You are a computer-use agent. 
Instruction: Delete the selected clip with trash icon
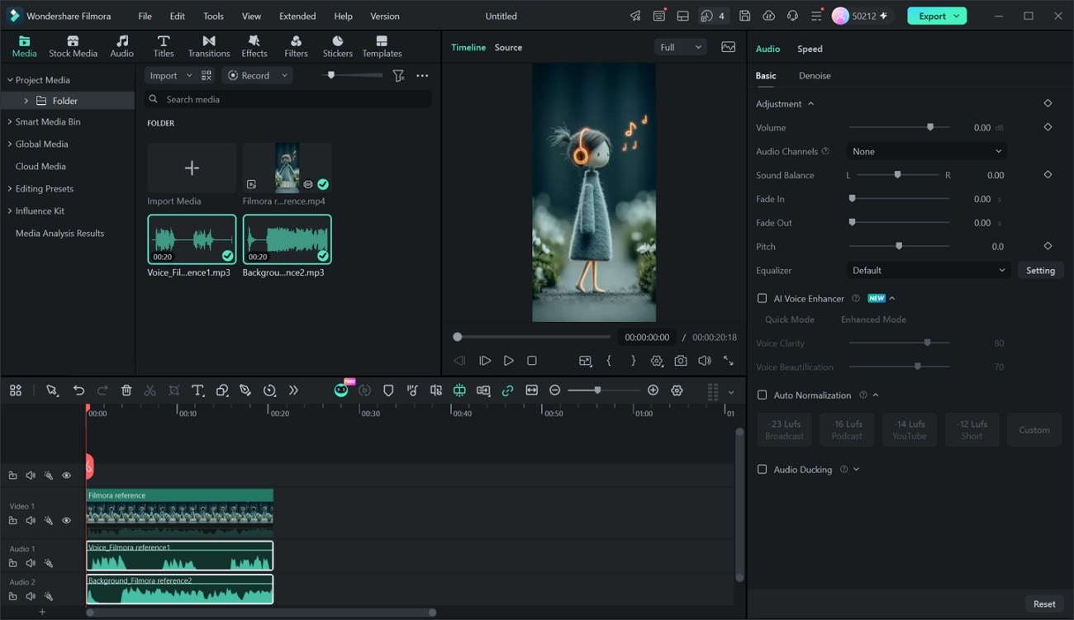point(126,390)
